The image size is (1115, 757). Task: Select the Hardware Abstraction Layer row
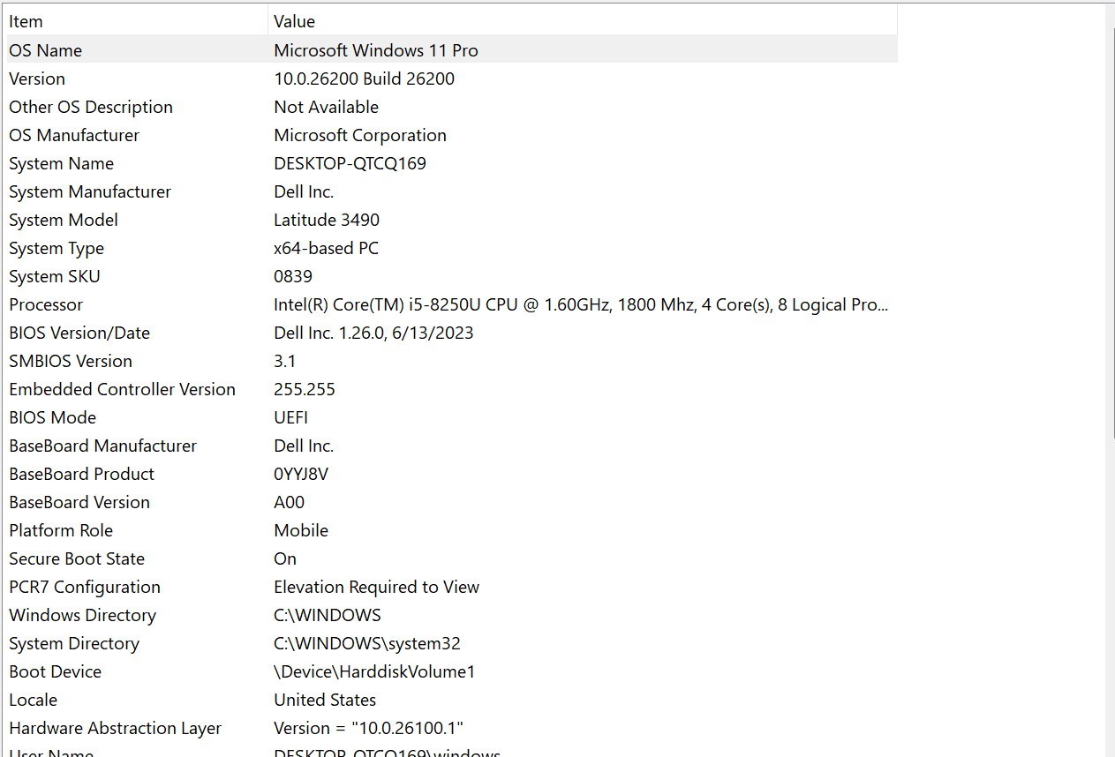(451, 728)
